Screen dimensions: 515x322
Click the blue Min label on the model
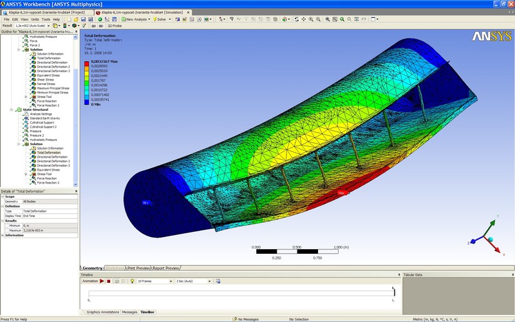click(x=145, y=203)
